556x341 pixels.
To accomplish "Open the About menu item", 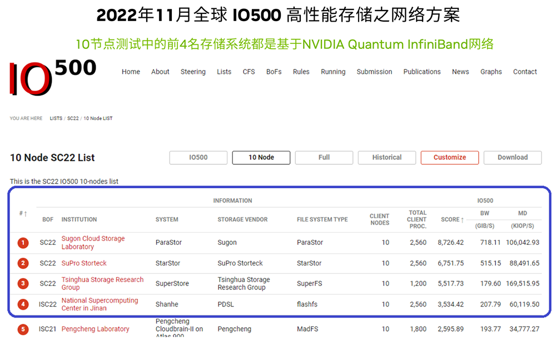I will 160,72.
